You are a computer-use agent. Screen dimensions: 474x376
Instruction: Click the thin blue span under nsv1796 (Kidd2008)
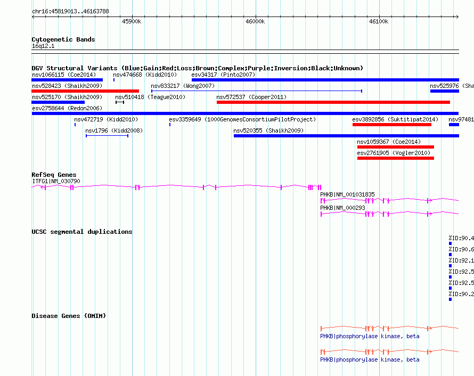pyautogui.click(x=107, y=136)
